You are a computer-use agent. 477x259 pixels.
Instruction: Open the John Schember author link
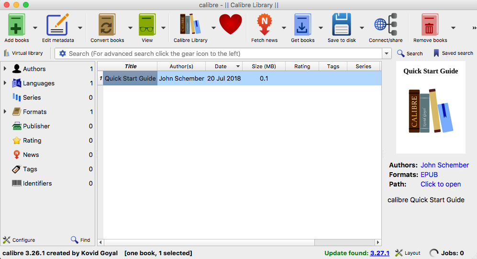tap(444, 165)
